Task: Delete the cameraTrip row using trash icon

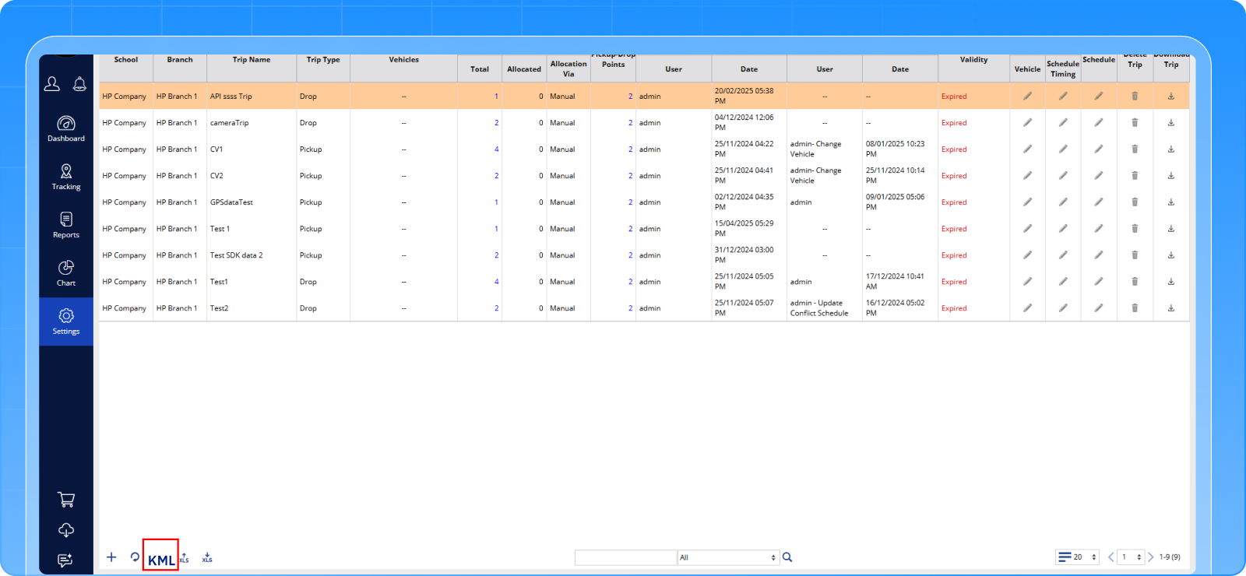Action: [1135, 123]
